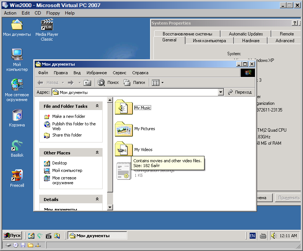Click Make a new folder task
The height and width of the screenshot is (251, 303).
[65, 116]
